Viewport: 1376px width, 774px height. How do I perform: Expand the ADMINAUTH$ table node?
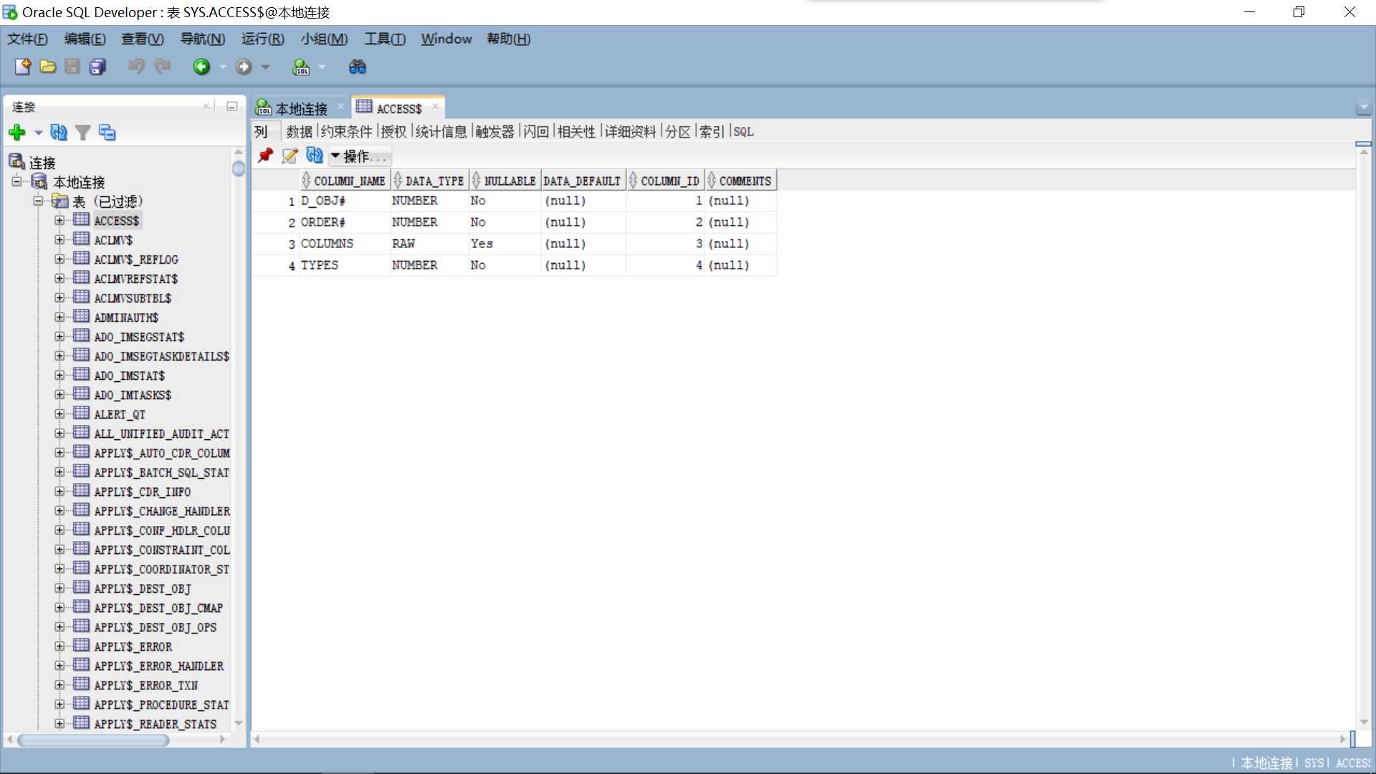point(59,317)
